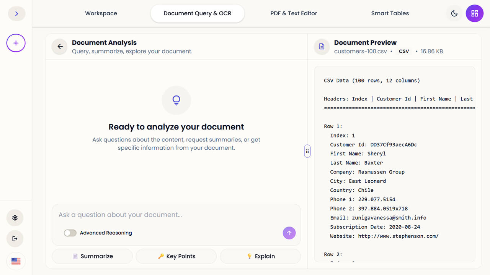Click the log out icon in sidebar
Image resolution: width=490 pixels, height=275 pixels.
[15, 239]
